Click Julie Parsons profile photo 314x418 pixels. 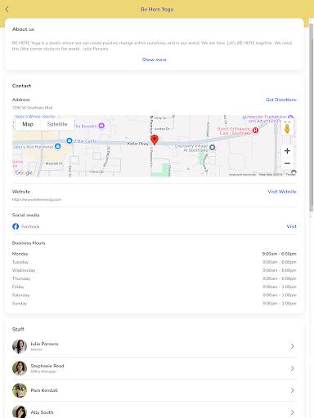20,346
